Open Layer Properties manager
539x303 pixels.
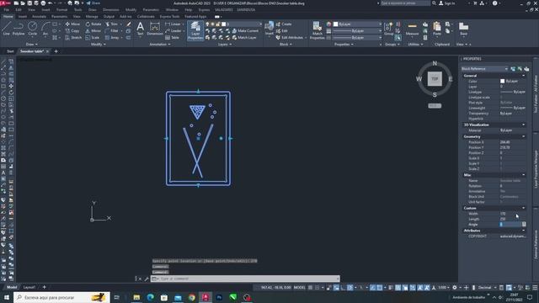pos(195,30)
